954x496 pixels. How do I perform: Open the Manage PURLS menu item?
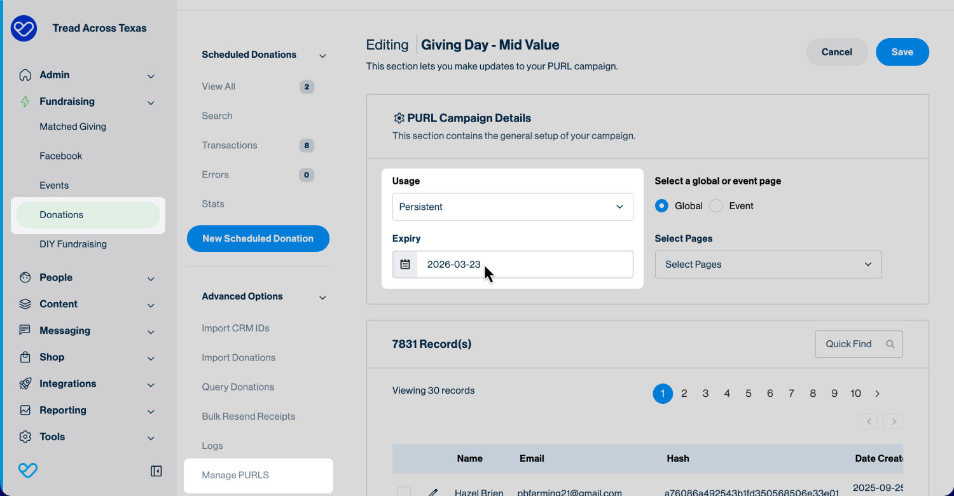(235, 475)
